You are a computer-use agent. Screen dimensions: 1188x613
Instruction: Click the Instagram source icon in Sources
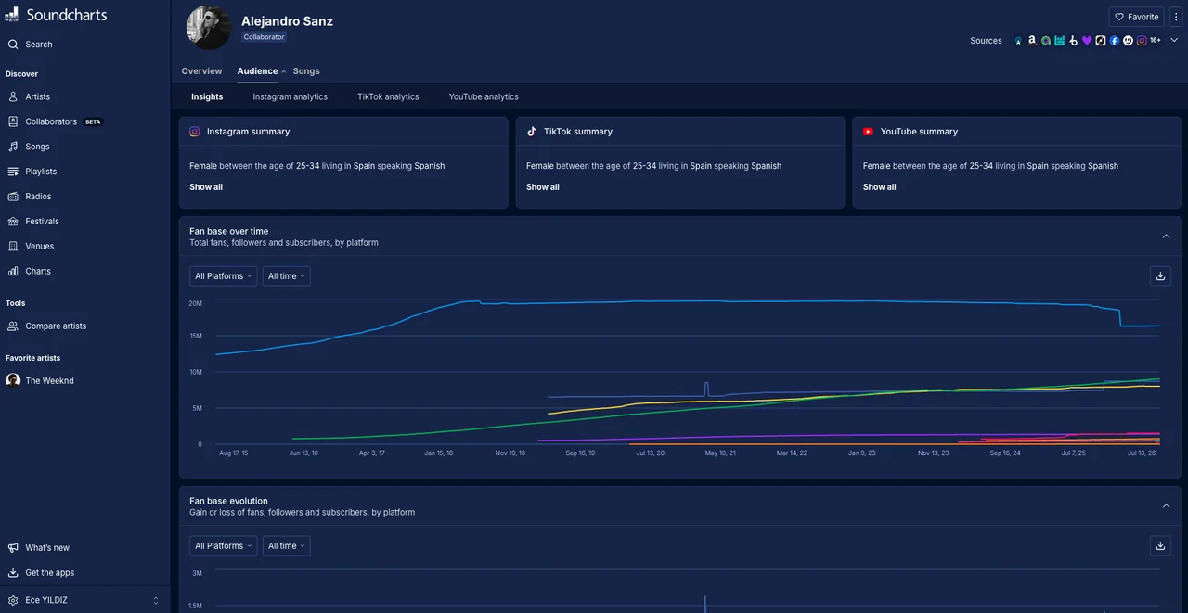1142,41
